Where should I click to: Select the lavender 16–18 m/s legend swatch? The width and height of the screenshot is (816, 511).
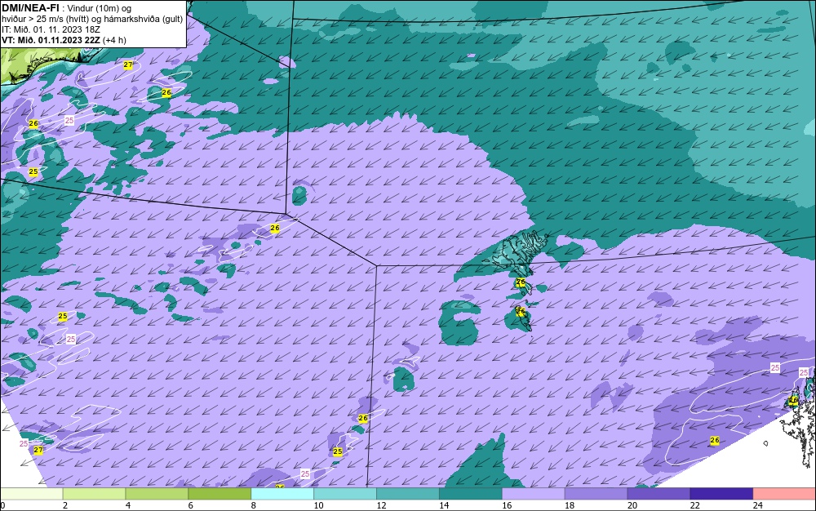(534, 494)
